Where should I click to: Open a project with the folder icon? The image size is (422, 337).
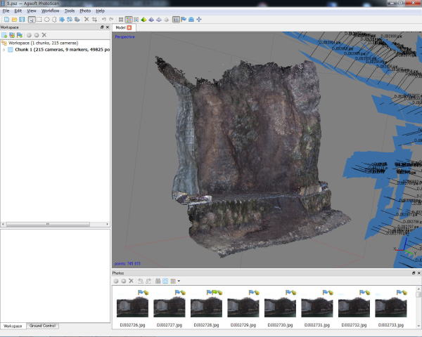(14, 20)
